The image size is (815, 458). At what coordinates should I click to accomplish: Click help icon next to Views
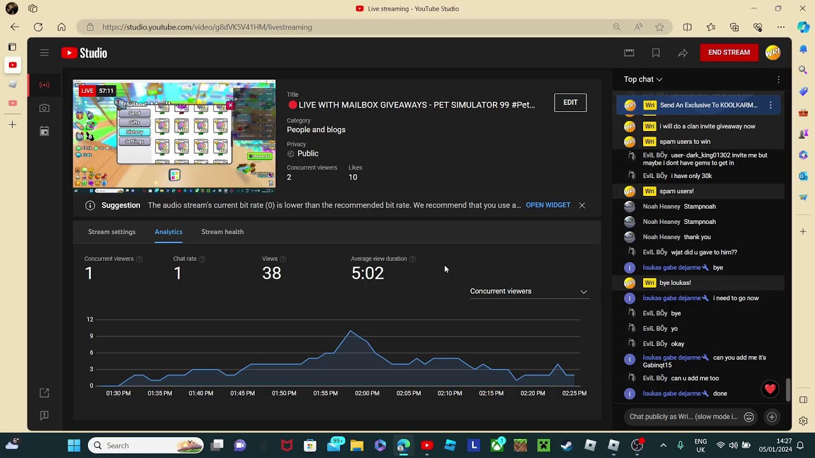[283, 259]
